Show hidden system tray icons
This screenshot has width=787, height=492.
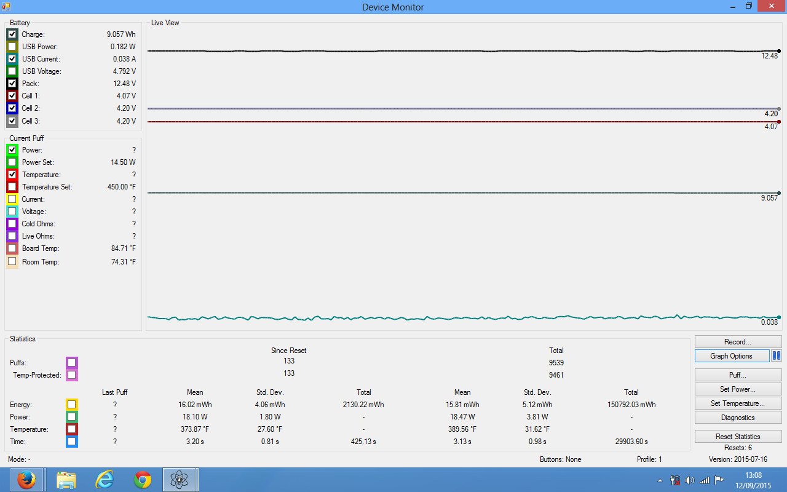click(660, 480)
